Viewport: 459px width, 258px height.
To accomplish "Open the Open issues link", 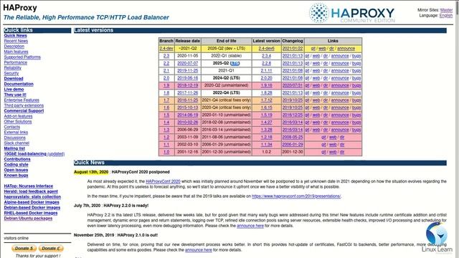I will [x=16, y=170].
